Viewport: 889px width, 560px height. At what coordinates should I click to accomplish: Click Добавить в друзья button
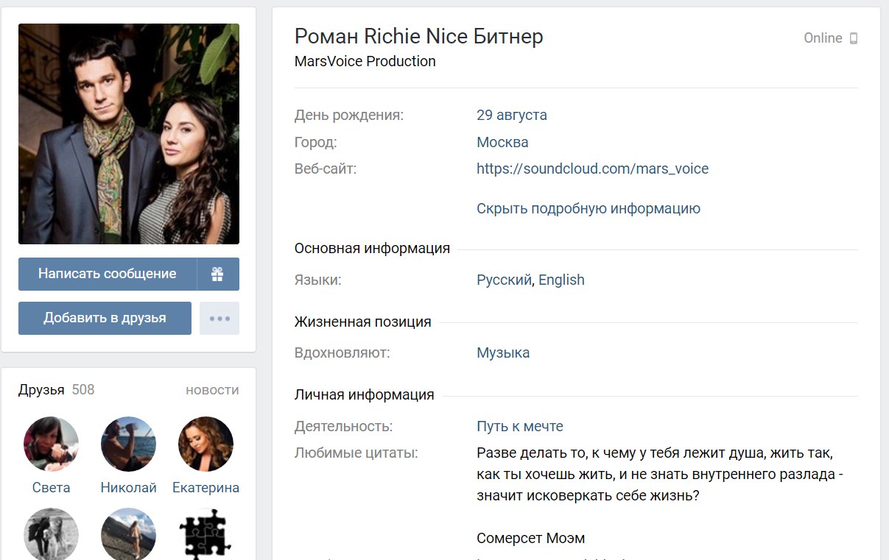click(105, 319)
